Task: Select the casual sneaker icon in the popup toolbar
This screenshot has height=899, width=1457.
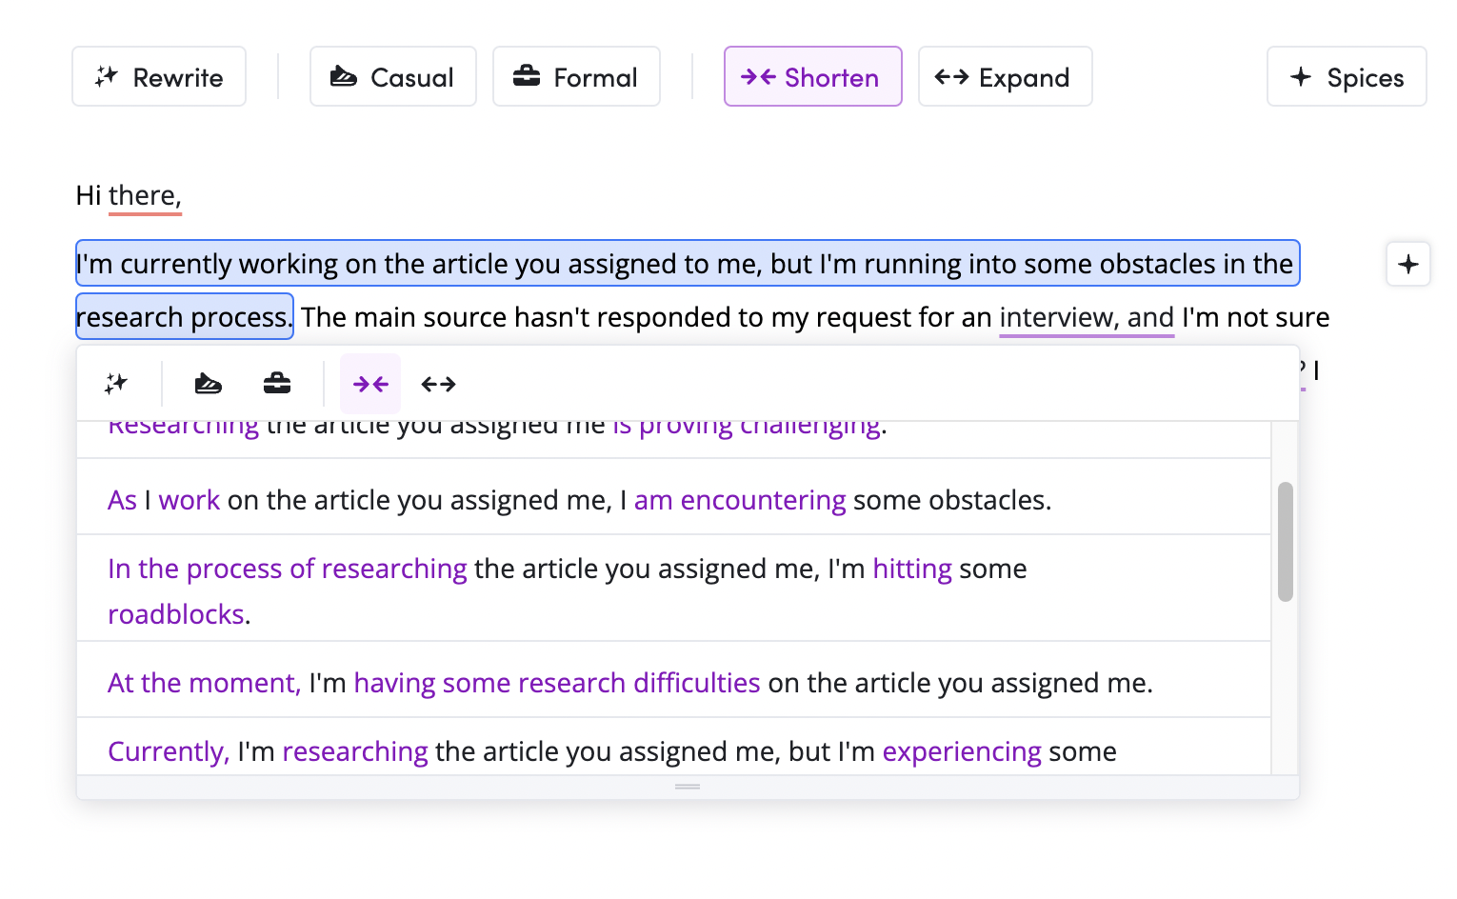Action: (209, 384)
